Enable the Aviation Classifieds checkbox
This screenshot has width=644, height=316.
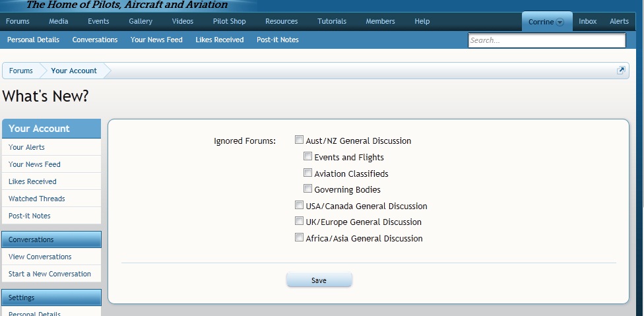(x=307, y=173)
